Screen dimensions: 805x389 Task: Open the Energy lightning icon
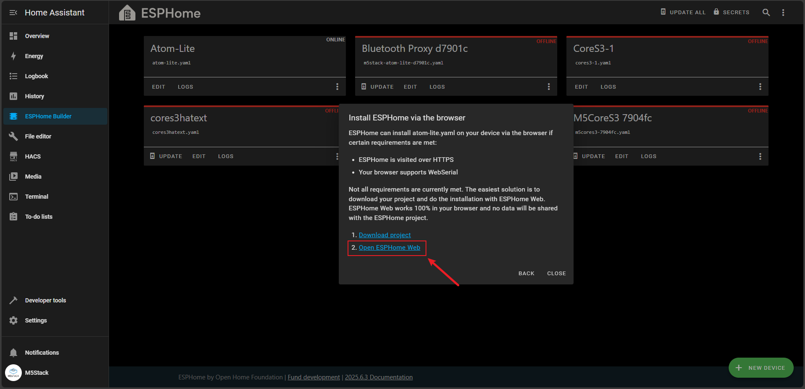13,56
